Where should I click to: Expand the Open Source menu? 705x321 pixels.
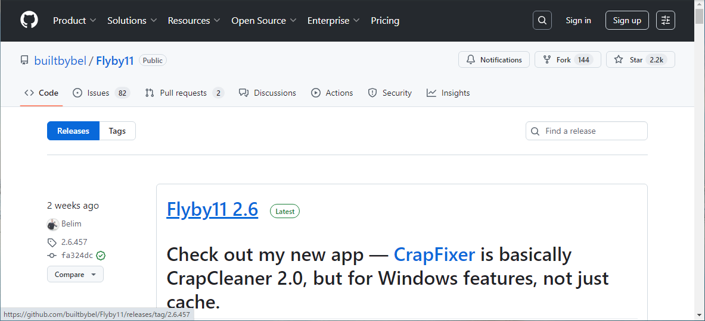coord(264,21)
